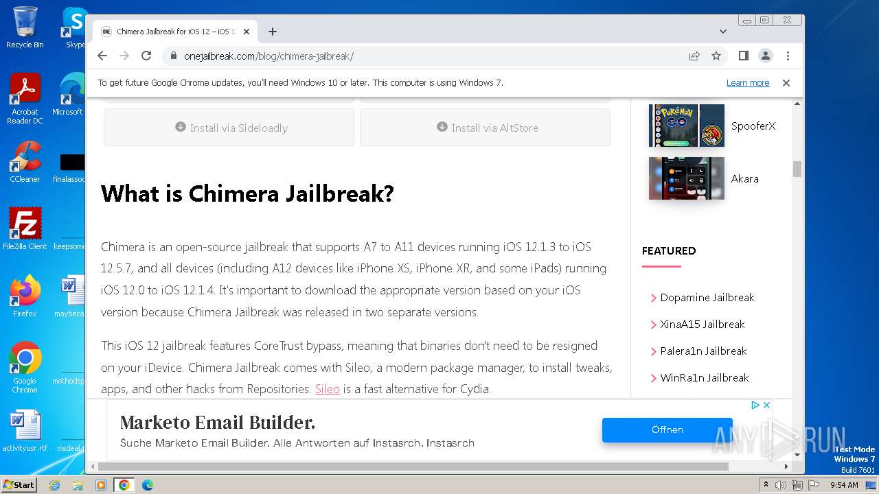Open Acrobat Reader DC desktop icon

click(x=25, y=99)
